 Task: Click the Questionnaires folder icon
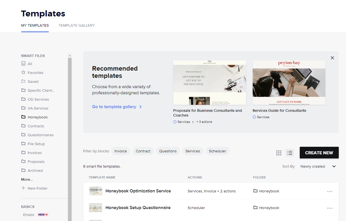click(23, 135)
